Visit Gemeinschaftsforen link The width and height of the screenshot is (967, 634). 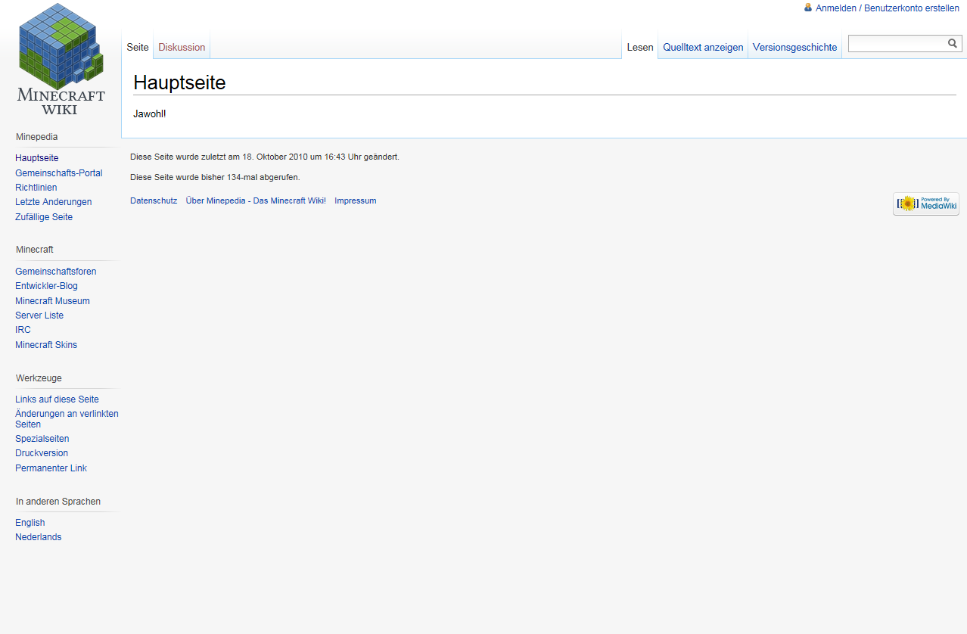coord(56,272)
